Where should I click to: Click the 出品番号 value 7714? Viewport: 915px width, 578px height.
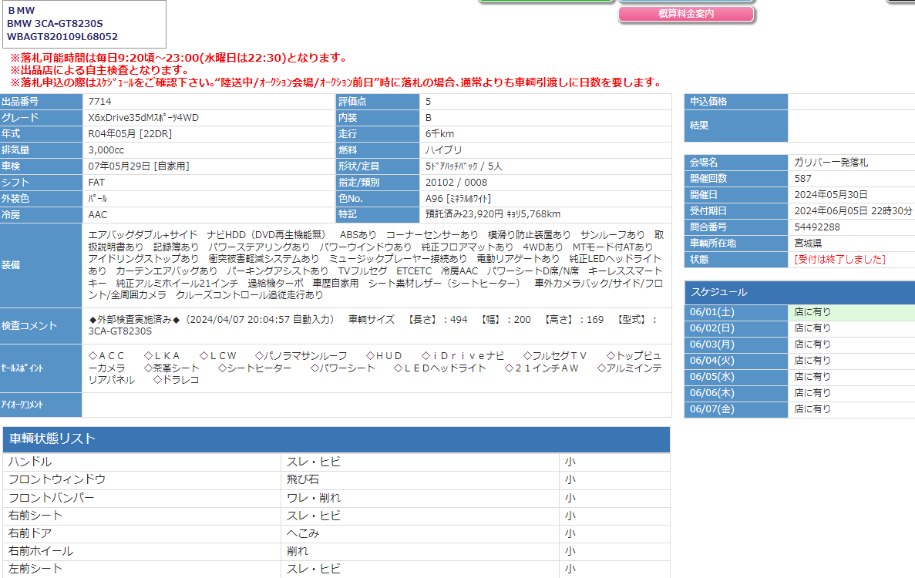click(99, 102)
